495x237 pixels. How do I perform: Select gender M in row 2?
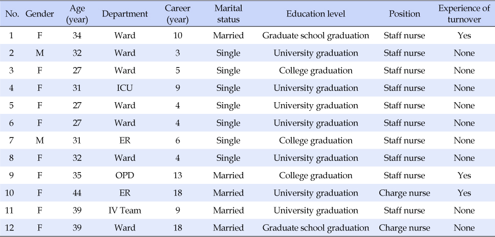[40, 53]
